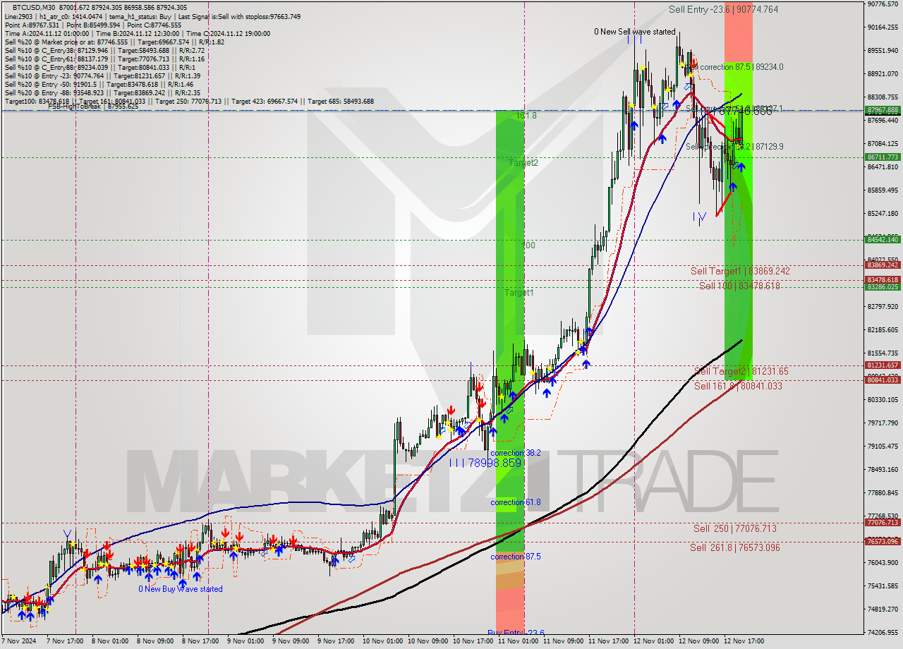Click the 88921.050 price axis value
Viewport: 903px width, 649px height.
click(x=883, y=74)
